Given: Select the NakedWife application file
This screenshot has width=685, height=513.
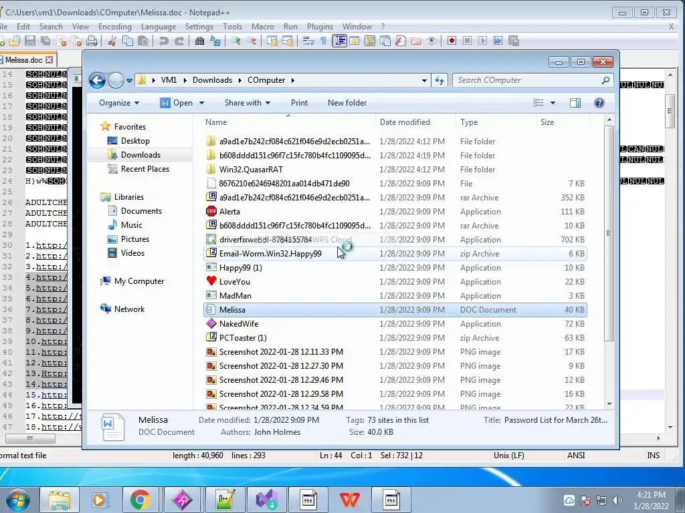Looking at the screenshot, I should [395, 324].
